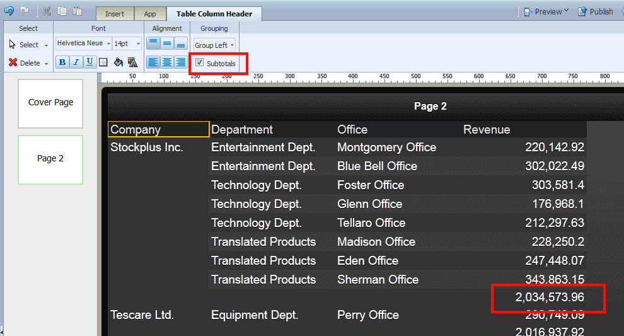Click the Blue Bell Office cell
The width and height of the screenshot is (624, 336).
coord(377,166)
